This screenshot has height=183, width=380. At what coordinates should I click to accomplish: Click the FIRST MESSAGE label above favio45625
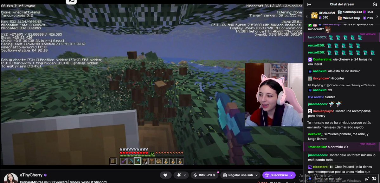pyautogui.click(x=367, y=34)
